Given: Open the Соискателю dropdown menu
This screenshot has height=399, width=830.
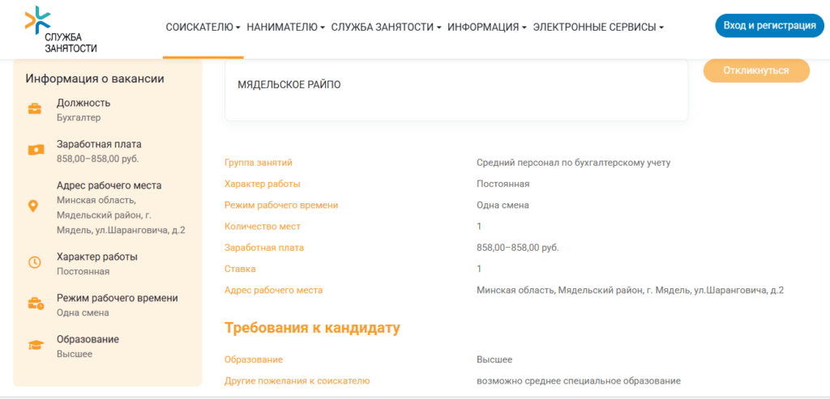Looking at the screenshot, I should [203, 27].
